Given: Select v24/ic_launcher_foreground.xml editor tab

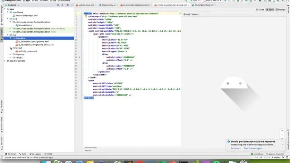Looking at the screenshot, I should pos(172,5).
